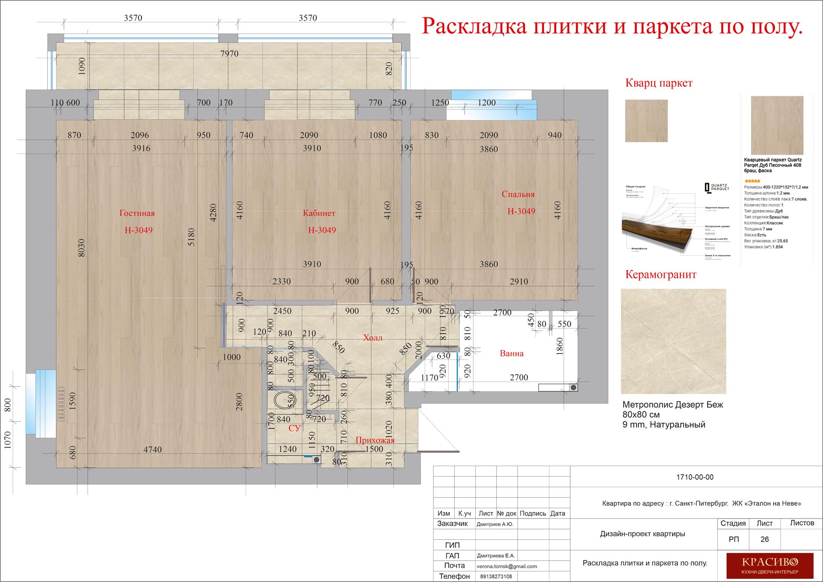
Task: Select the small Кварц паркет wood sample
Action: [x=646, y=121]
